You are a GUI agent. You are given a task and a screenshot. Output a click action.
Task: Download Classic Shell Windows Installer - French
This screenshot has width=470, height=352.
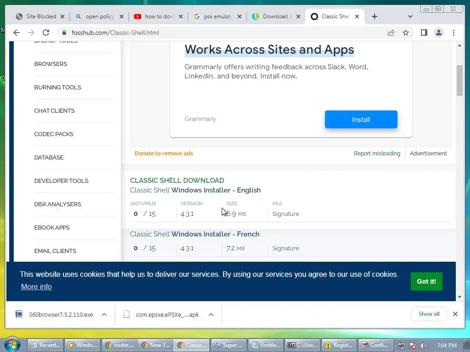pos(195,234)
